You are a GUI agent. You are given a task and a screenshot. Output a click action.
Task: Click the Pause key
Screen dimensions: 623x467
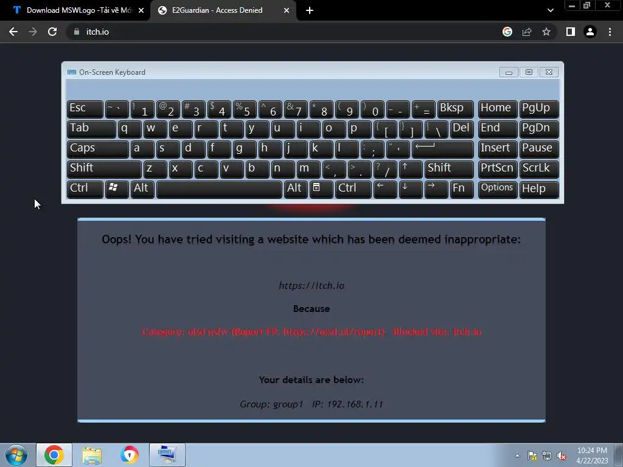(x=539, y=149)
